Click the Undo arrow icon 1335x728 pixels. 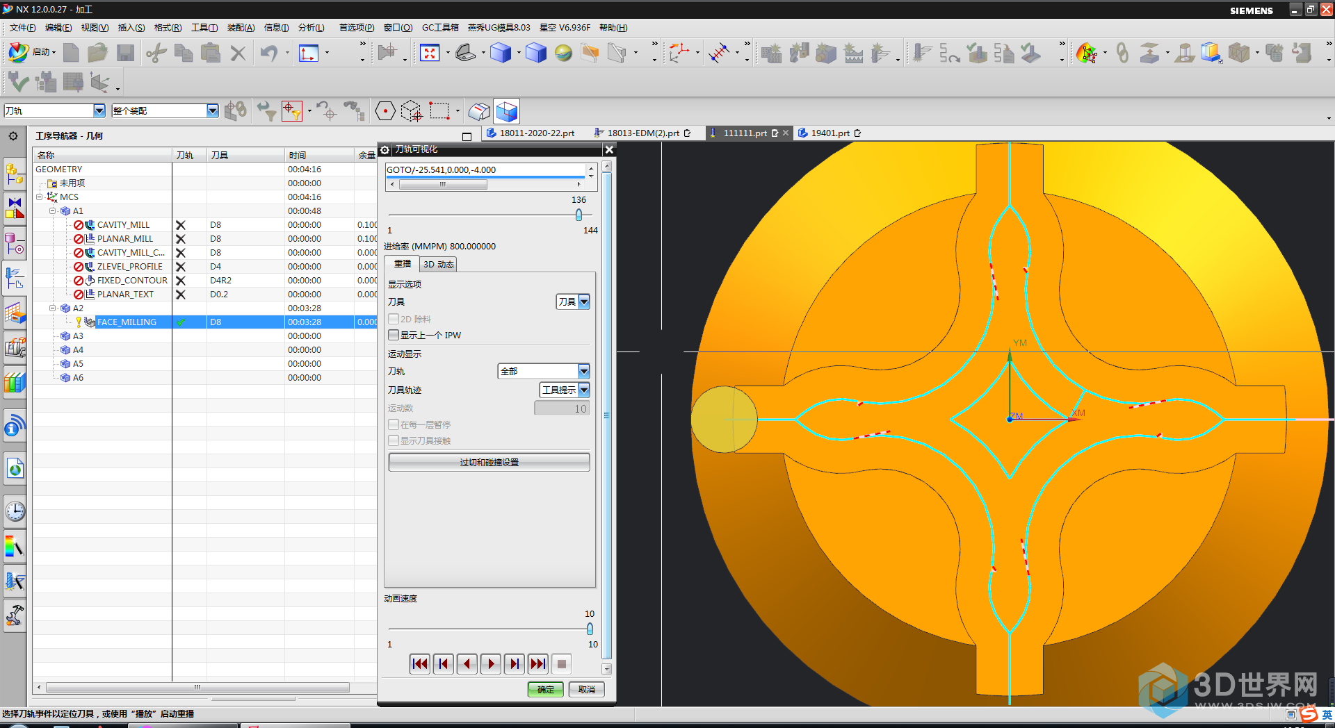[268, 53]
